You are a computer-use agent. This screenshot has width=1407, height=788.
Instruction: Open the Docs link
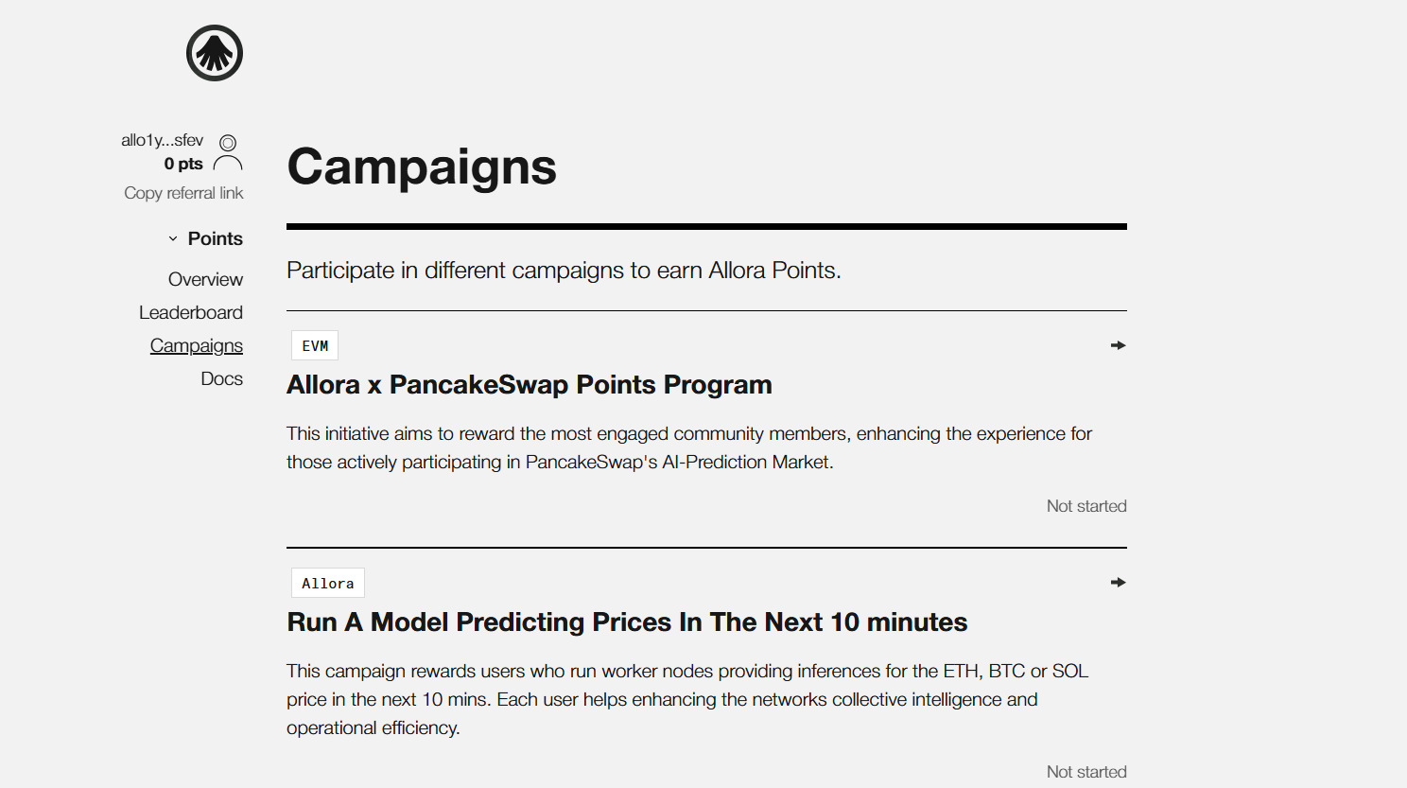click(x=222, y=378)
